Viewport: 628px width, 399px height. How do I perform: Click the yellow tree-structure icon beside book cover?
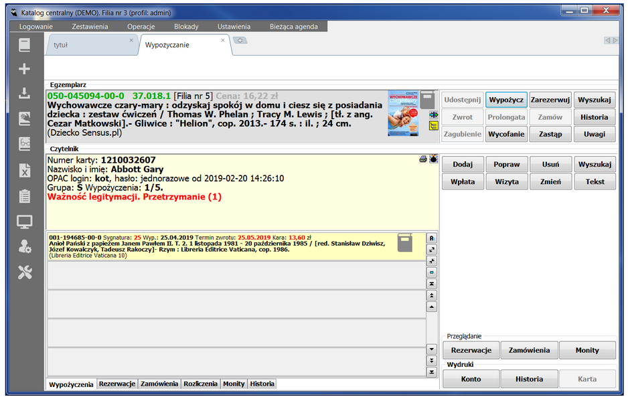[433, 125]
